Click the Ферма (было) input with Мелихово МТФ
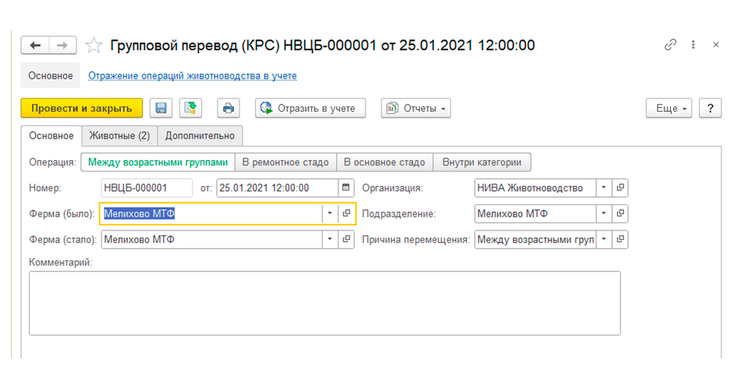 (x=212, y=213)
